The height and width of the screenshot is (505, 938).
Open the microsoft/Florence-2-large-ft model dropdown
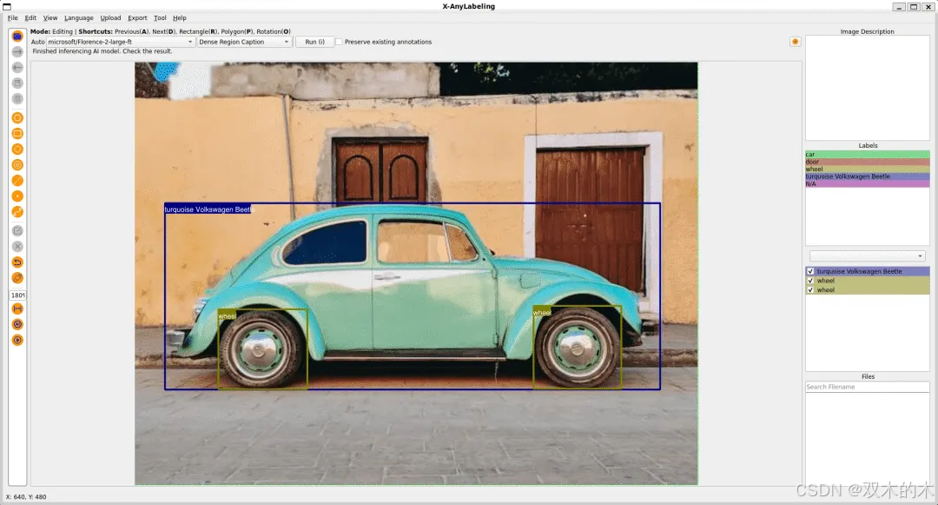(121, 42)
